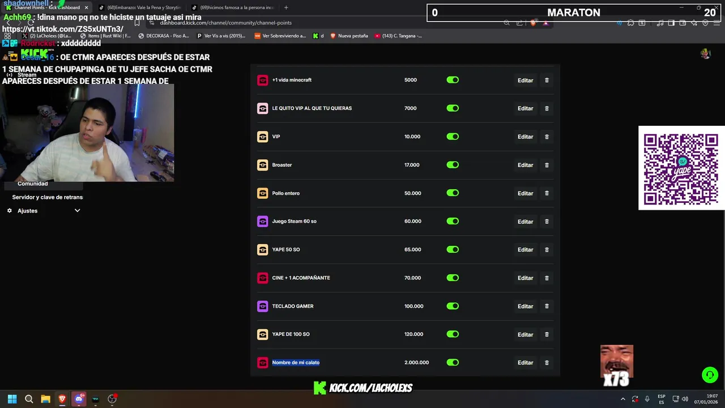Switch off TECLADO GAMER reward
The image size is (725, 408).
(453, 306)
